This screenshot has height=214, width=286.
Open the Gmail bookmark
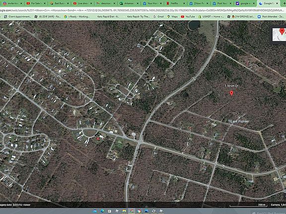(x=158, y=16)
